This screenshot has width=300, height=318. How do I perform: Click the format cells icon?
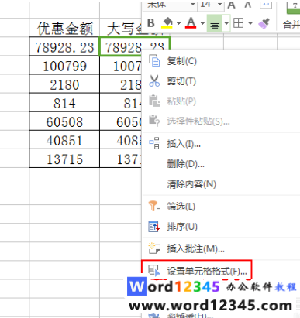pyautogui.click(x=154, y=270)
